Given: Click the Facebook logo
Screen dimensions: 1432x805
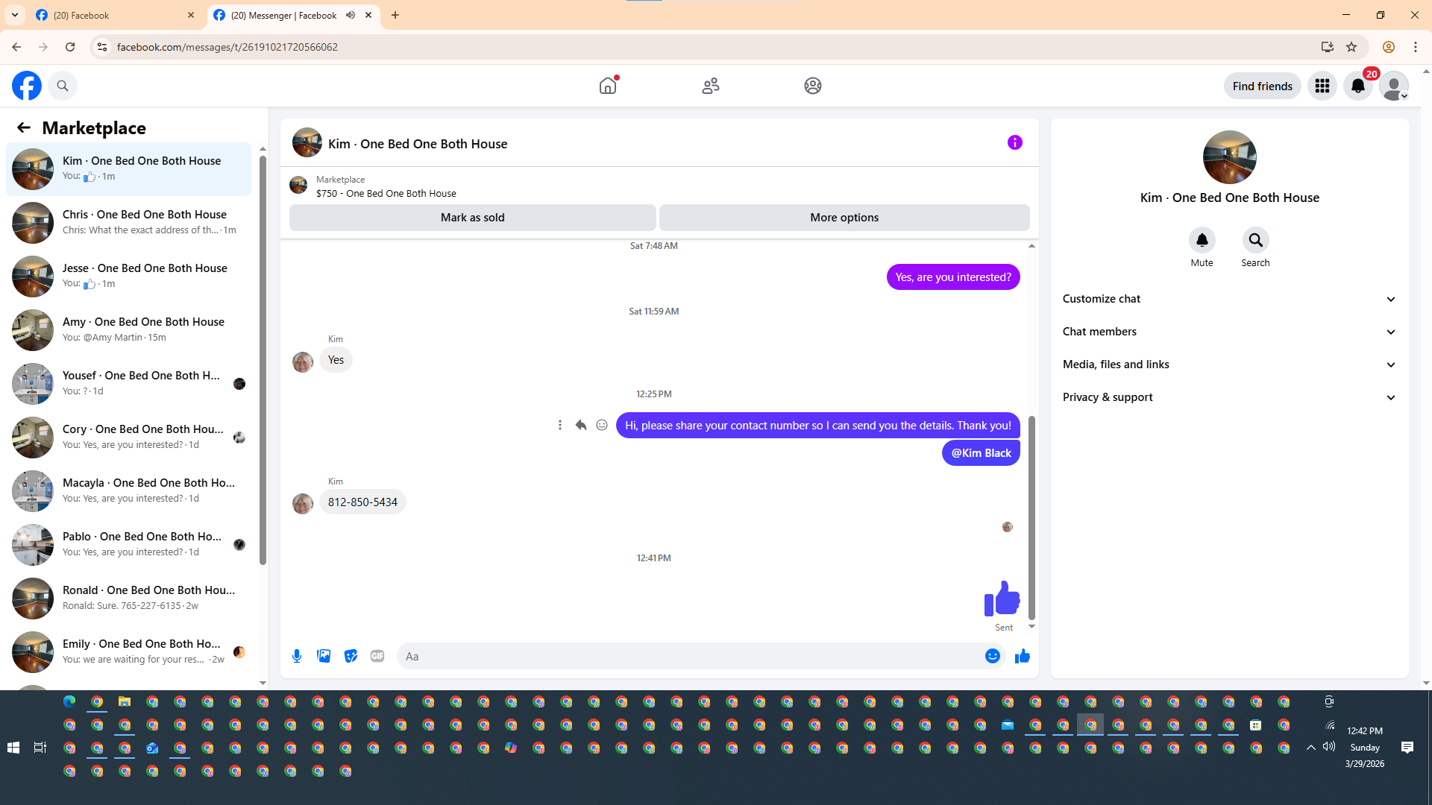Looking at the screenshot, I should [27, 86].
